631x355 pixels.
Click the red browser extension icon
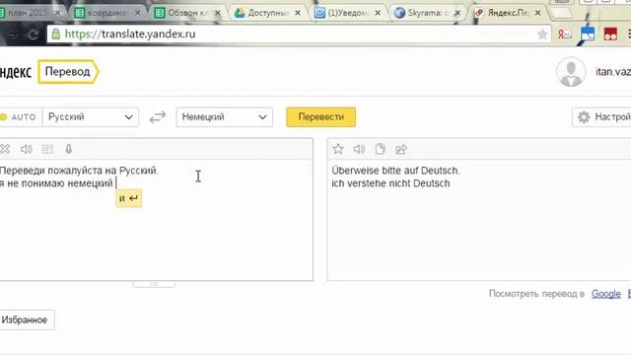(x=610, y=35)
